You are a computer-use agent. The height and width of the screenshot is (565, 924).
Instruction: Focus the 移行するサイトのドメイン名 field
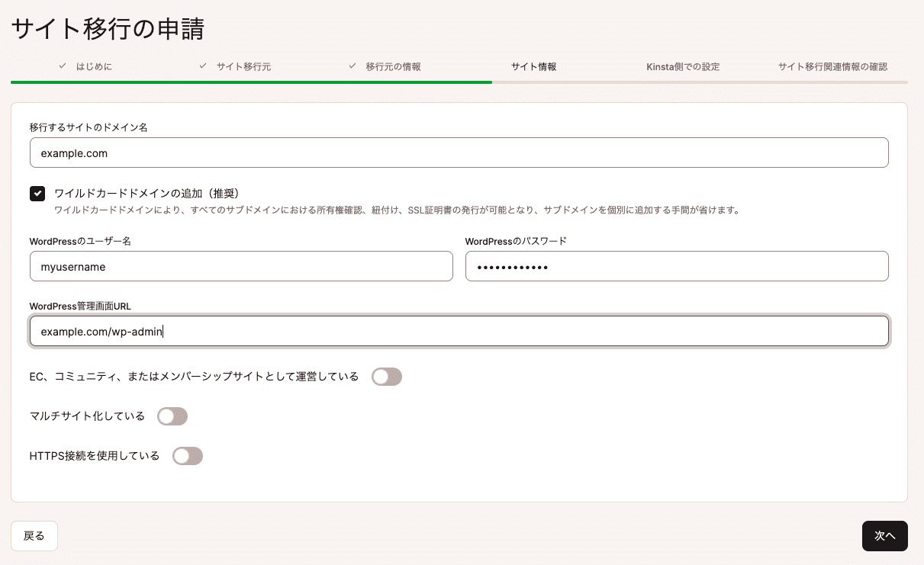coord(459,152)
